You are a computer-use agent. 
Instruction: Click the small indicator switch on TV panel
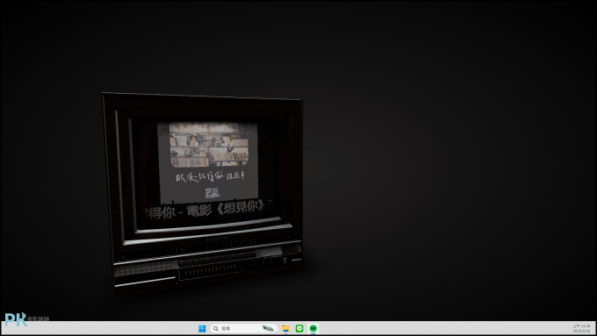pos(284,261)
